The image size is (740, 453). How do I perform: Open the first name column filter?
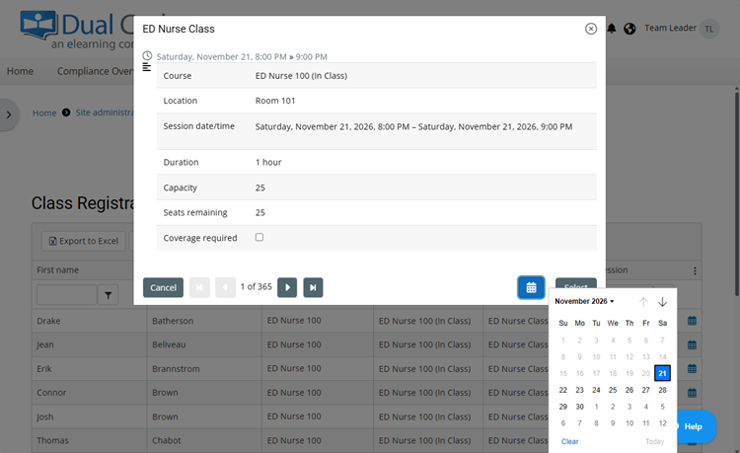[108, 294]
